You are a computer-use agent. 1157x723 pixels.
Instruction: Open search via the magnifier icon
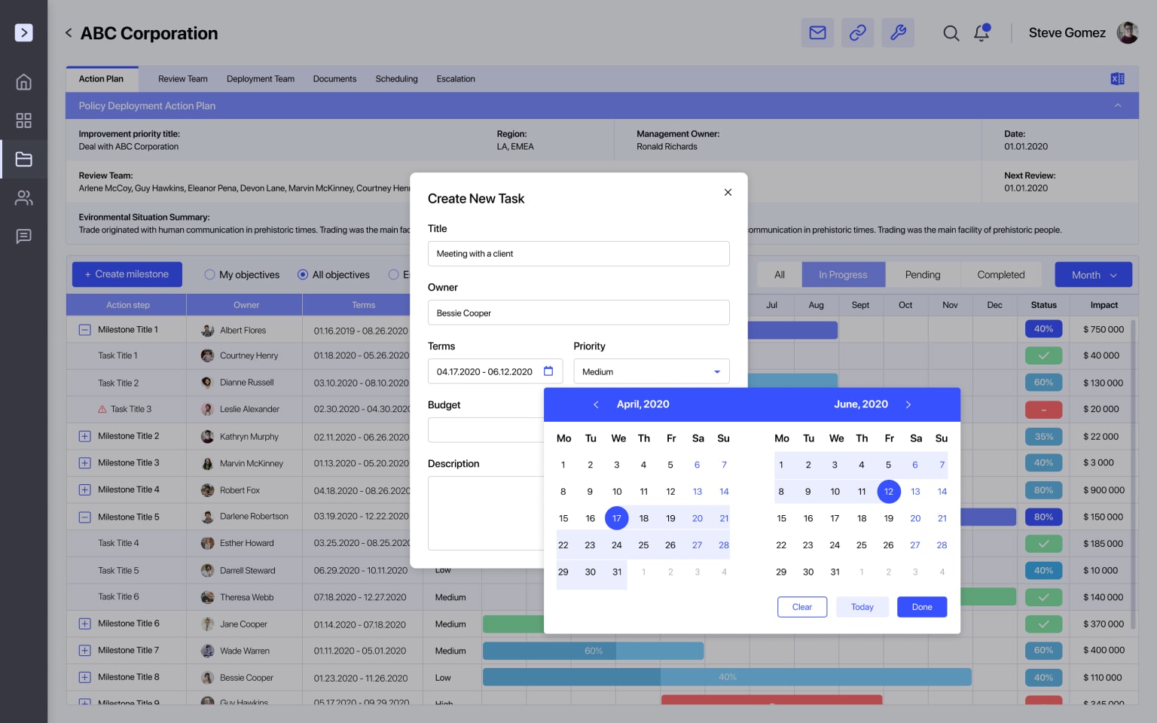(951, 33)
